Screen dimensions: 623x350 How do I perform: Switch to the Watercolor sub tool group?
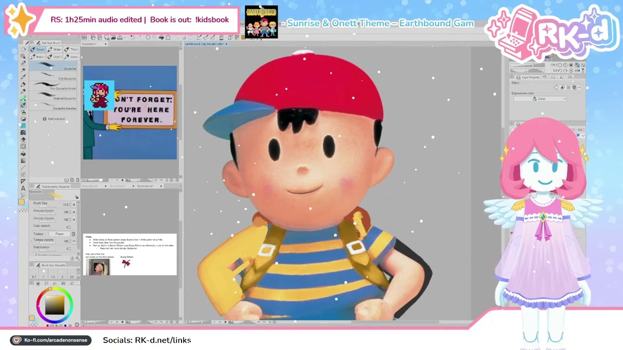pyautogui.click(x=55, y=50)
